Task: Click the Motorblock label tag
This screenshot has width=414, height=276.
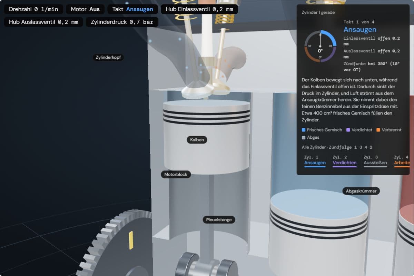Action: 176,174
